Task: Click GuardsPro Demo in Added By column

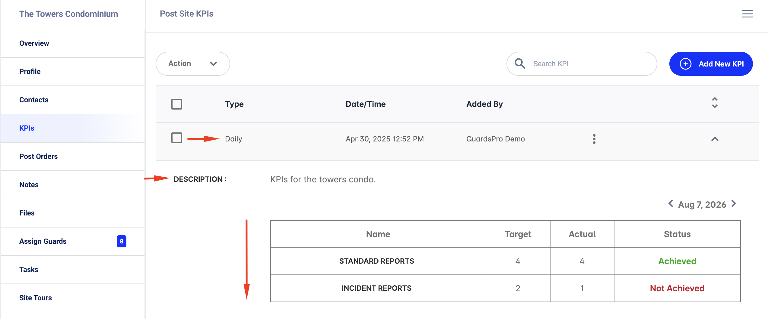Action: point(496,139)
